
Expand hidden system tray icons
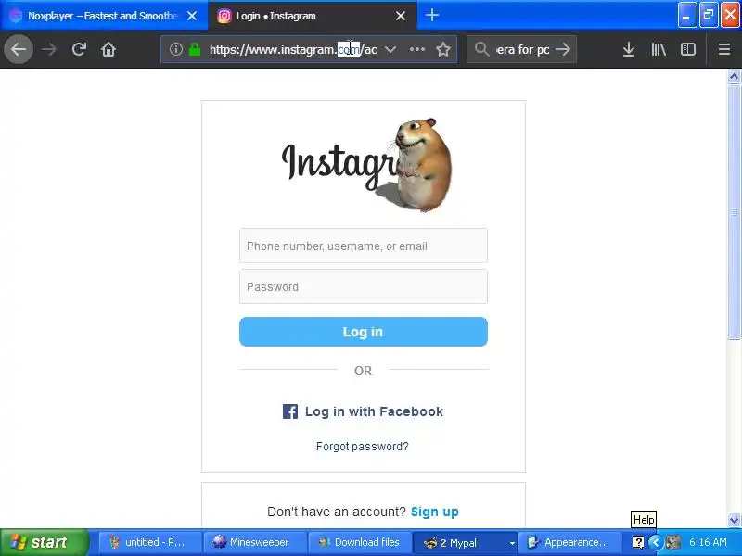656,542
